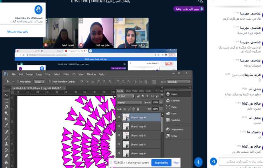Click the blue plus button beside chat
This screenshot has width=263, height=168.
[x=198, y=162]
